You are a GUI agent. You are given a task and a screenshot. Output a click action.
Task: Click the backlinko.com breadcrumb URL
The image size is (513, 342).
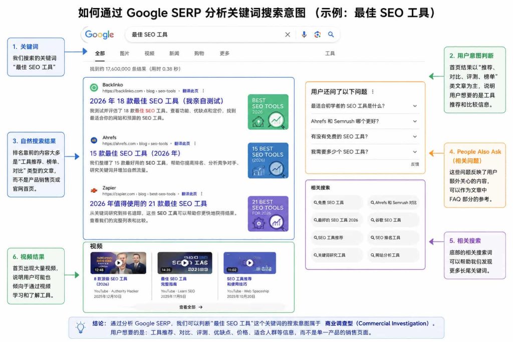[139, 91]
